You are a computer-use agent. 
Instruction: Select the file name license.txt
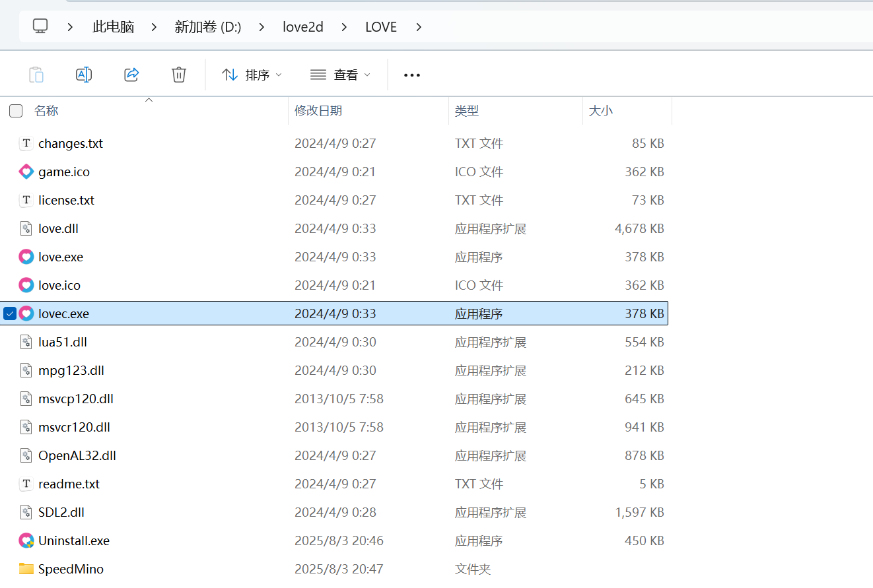click(66, 200)
